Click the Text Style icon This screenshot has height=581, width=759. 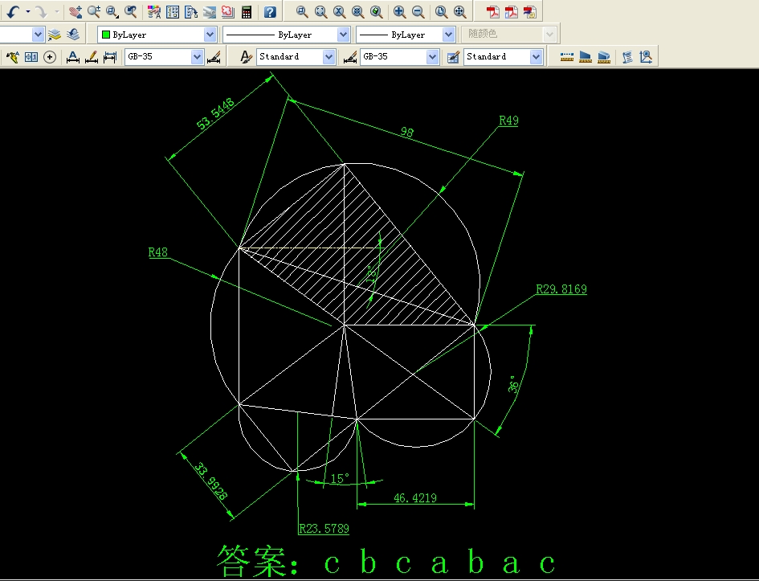247,56
